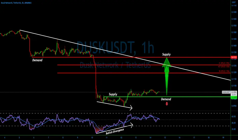The image size is (238, 140).
Task: Select the 50.00% Fibonacci level label
Action: (224, 71)
